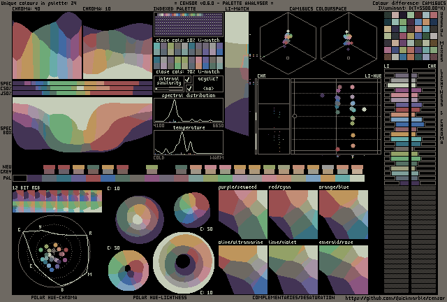447x302 pixels.
Task: Click the LI-HUE plot label
Action: (373, 76)
